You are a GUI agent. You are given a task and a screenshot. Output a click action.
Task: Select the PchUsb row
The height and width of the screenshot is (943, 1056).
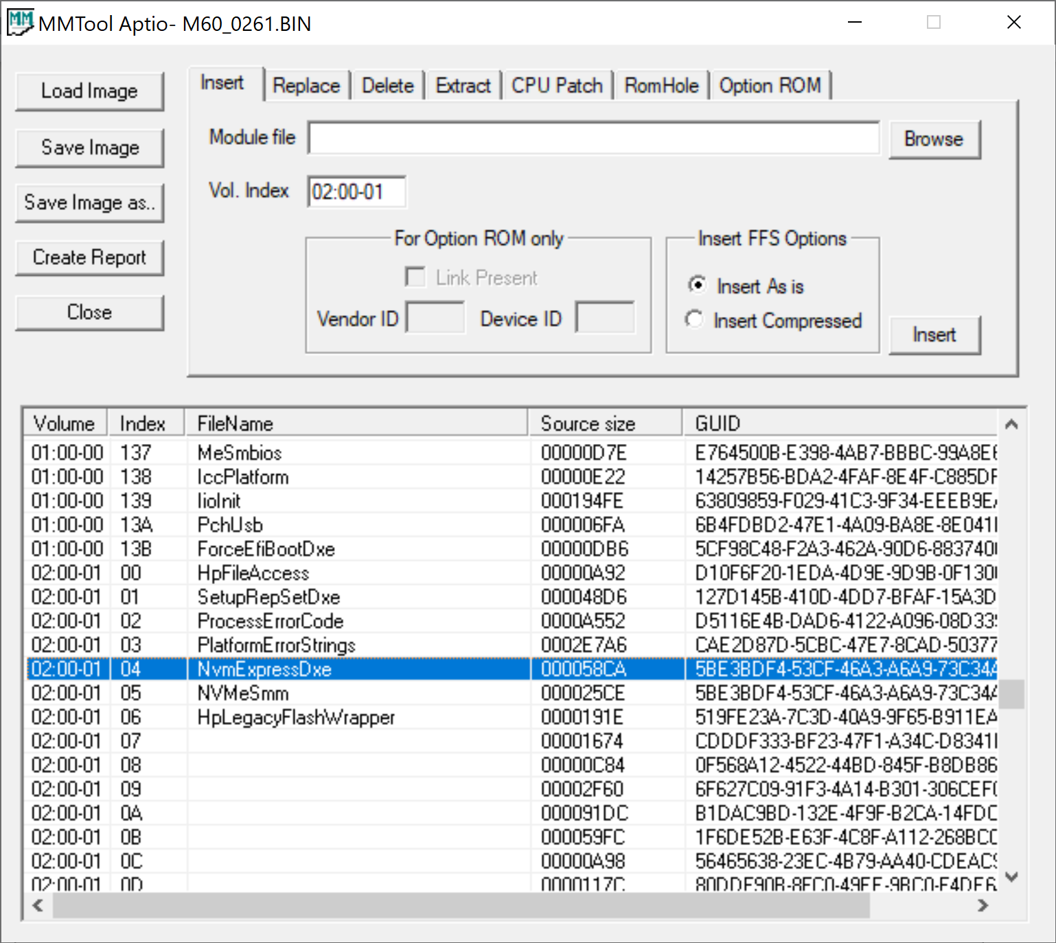512,525
